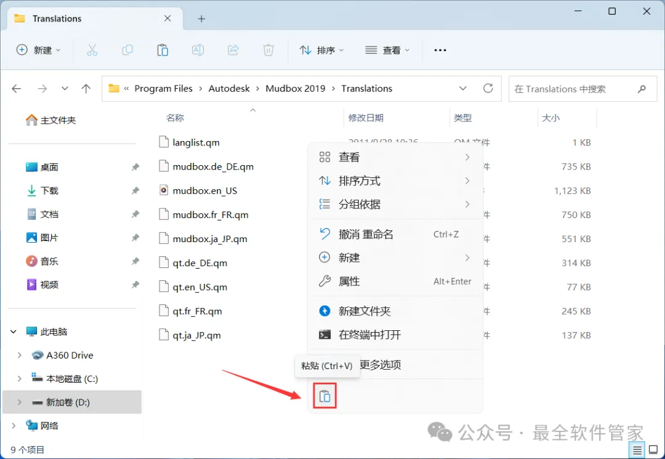Open the 新建 dropdown in toolbar
The width and height of the screenshot is (665, 459).
click(x=39, y=50)
